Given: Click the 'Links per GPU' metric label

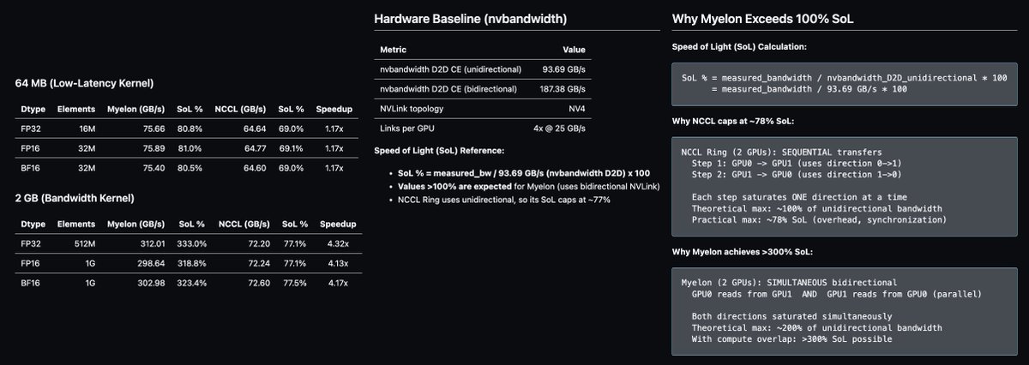Looking at the screenshot, I should click(406, 128).
